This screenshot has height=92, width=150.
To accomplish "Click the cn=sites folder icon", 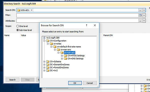I will [51, 44].
